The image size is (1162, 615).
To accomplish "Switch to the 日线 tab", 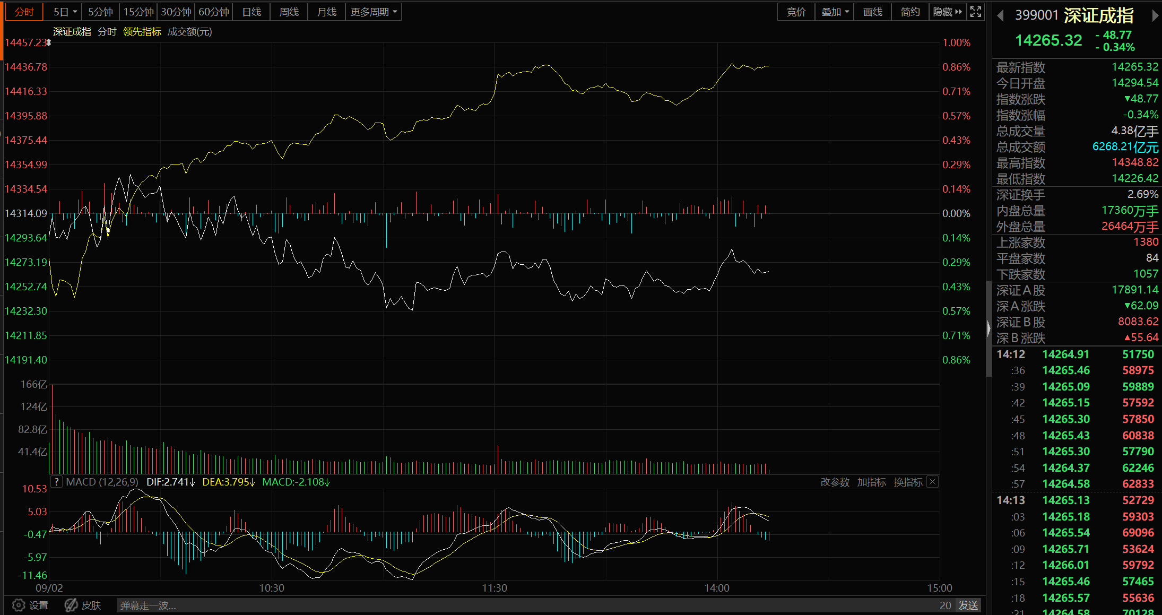I will click(x=252, y=12).
